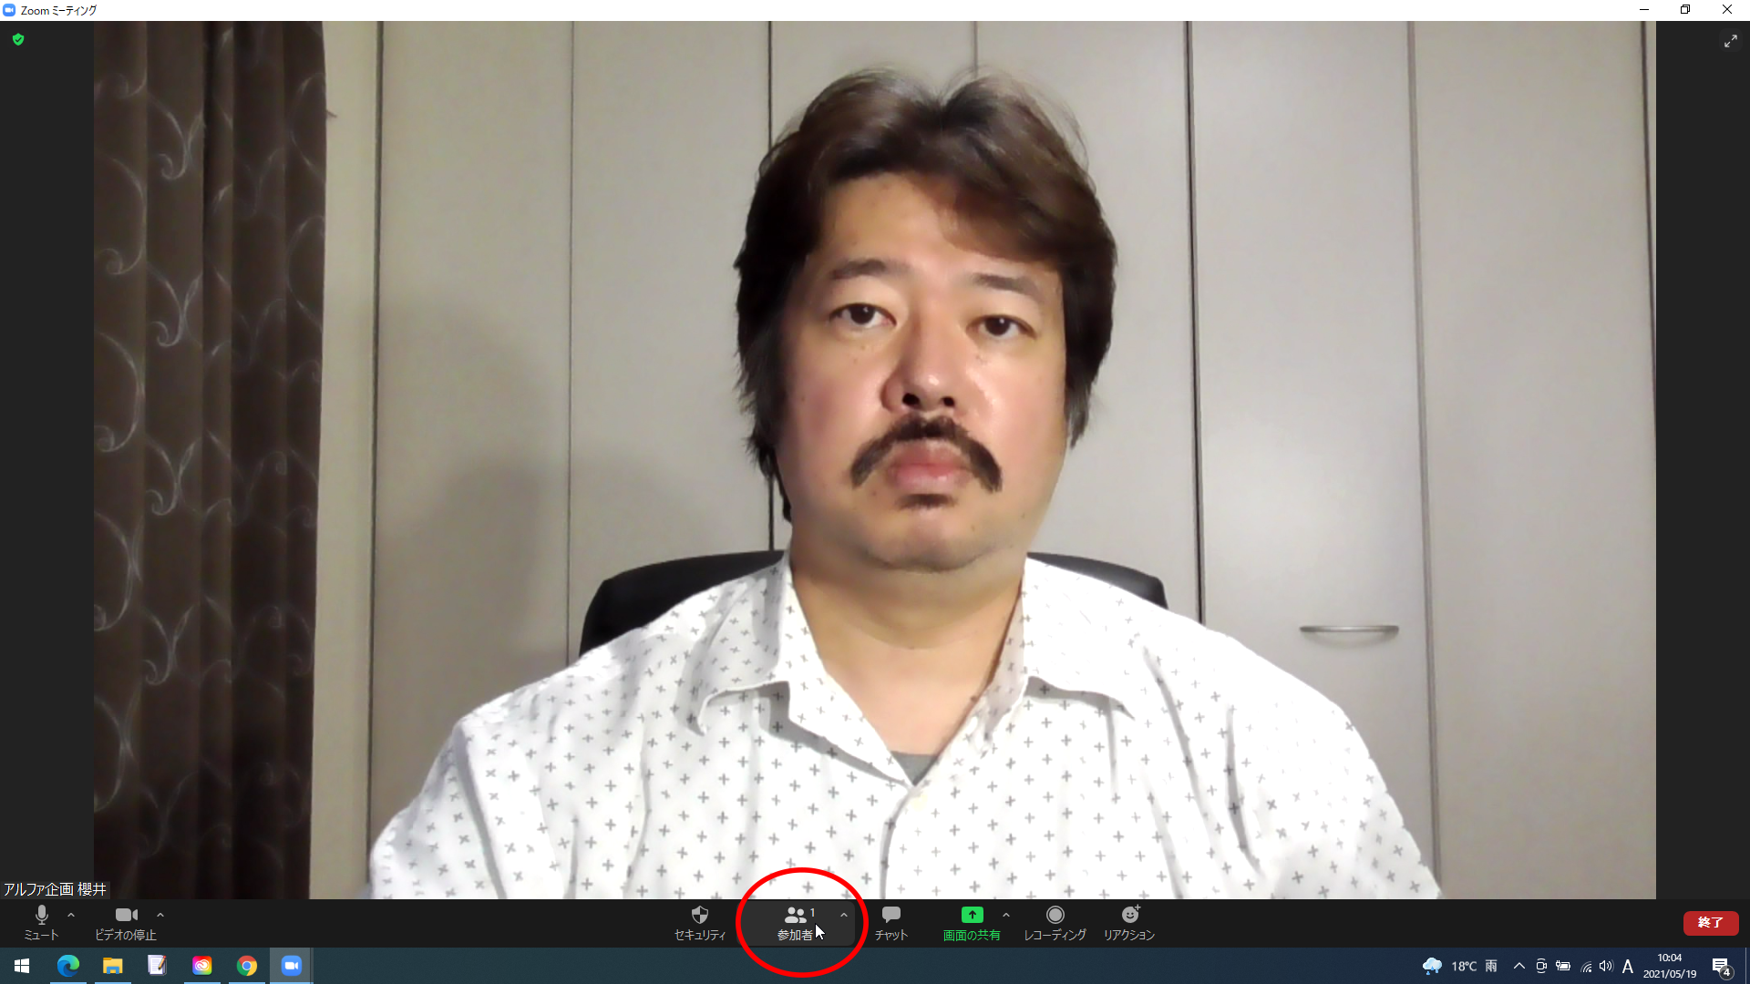Launch Google Chrome from the taskbar

(247, 966)
